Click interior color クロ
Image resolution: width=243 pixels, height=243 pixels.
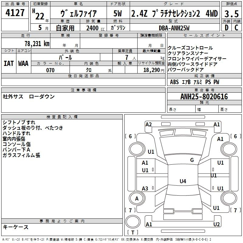tap(89, 70)
